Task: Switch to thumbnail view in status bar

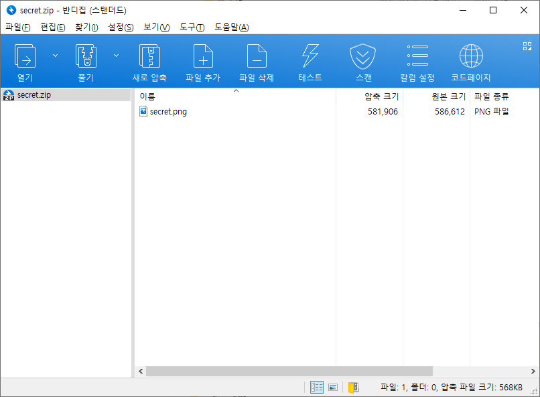Action: [x=332, y=387]
